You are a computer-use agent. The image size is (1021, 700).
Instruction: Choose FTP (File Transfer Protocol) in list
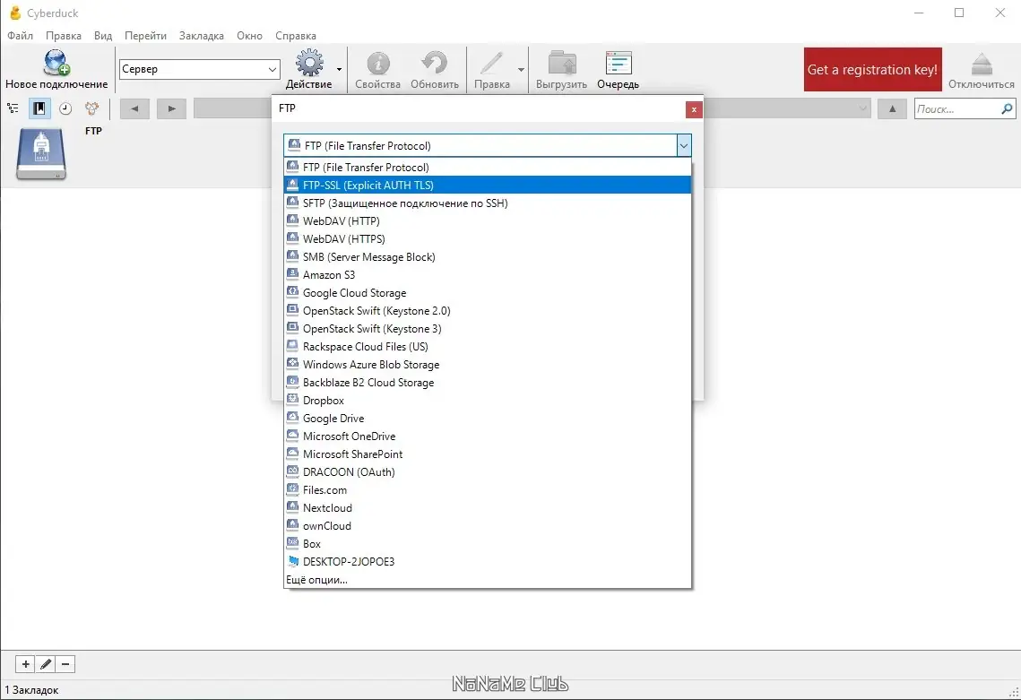tap(488, 168)
